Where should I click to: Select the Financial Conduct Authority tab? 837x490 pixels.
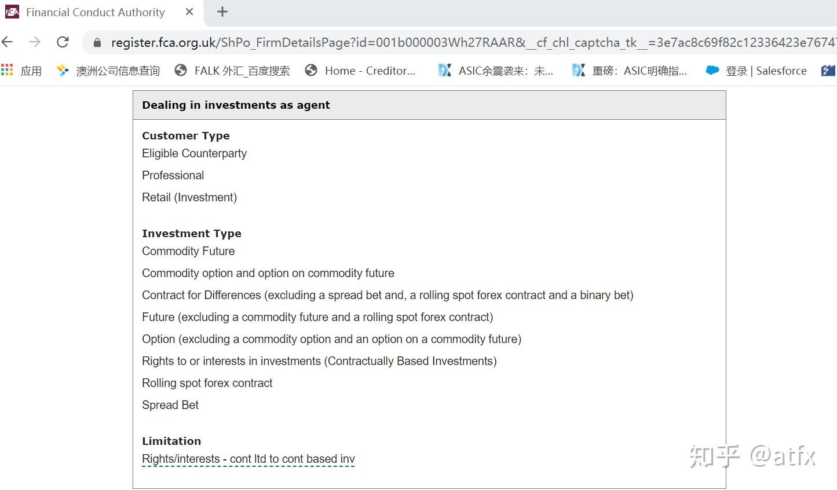point(96,12)
